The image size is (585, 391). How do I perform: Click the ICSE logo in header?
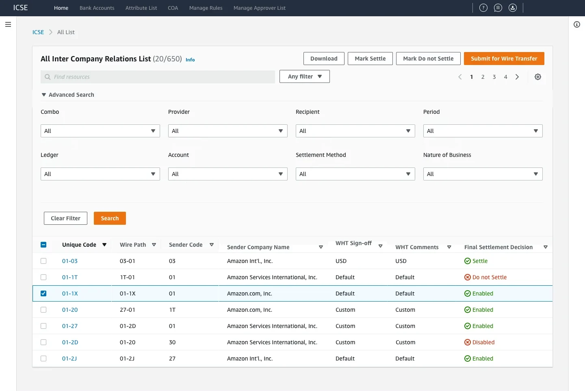(x=20, y=8)
